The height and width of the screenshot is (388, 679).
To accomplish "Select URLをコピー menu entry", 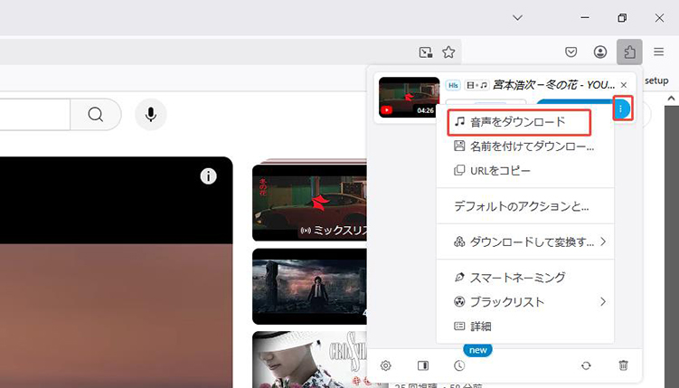I will click(525, 171).
